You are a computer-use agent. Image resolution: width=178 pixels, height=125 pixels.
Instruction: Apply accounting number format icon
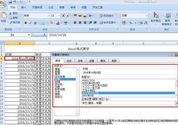click(x=124, y=23)
